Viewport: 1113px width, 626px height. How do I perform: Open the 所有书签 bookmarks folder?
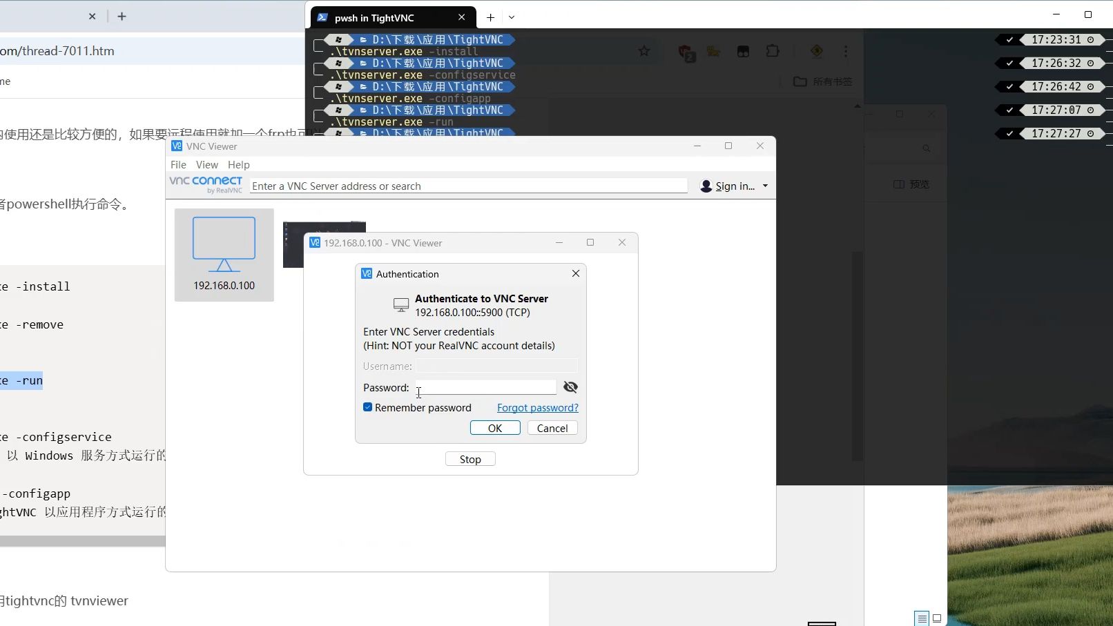[821, 81]
